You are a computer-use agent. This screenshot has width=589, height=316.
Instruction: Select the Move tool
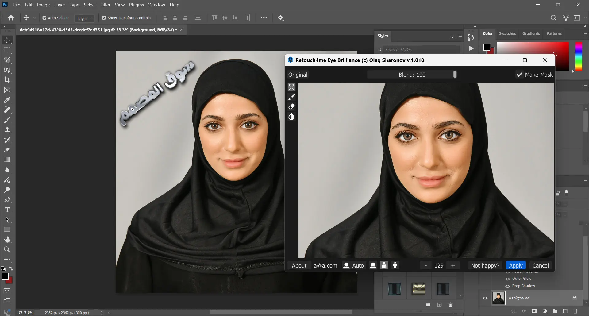click(7, 40)
